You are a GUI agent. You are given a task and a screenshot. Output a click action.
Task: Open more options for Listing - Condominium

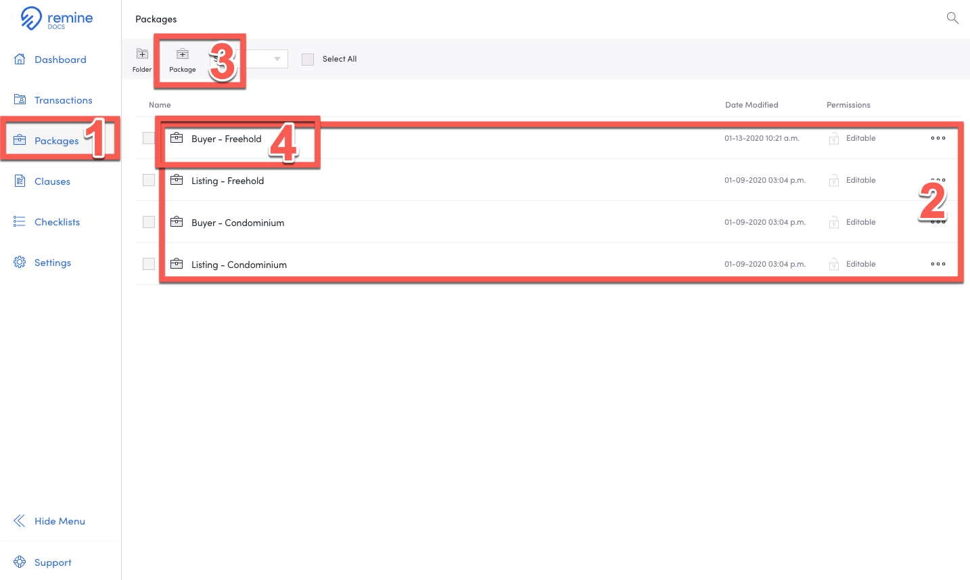pos(938,264)
